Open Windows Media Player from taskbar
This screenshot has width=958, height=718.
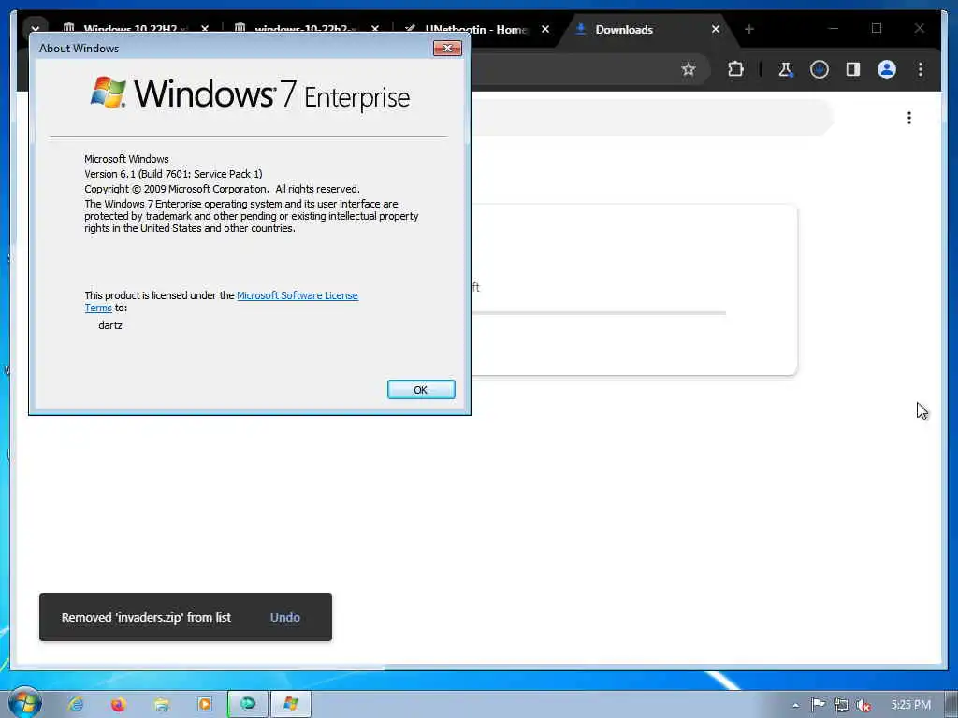click(x=205, y=704)
